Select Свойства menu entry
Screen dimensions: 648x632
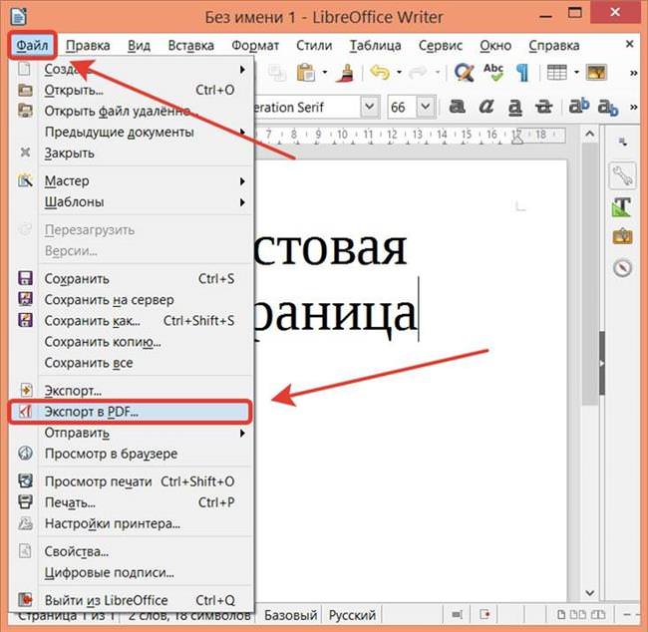click(130, 551)
